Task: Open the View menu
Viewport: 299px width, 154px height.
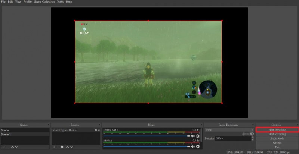Action: coord(18,2)
